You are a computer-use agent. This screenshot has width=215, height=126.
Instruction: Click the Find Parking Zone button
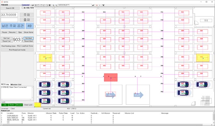(8, 46)
